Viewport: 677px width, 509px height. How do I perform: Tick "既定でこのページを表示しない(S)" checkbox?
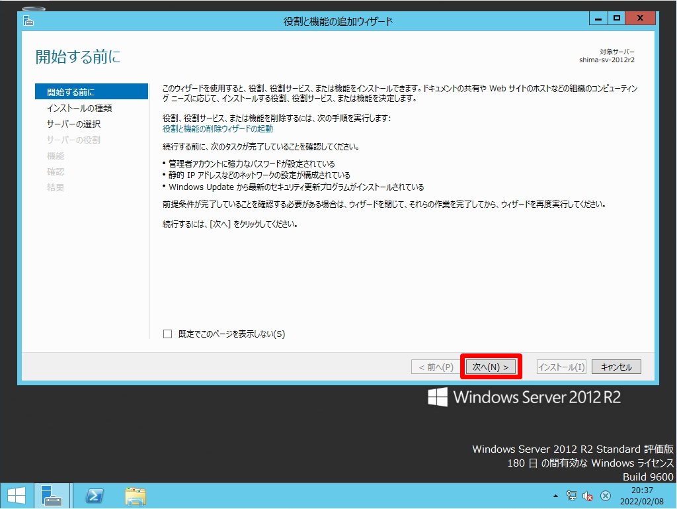[x=167, y=334]
